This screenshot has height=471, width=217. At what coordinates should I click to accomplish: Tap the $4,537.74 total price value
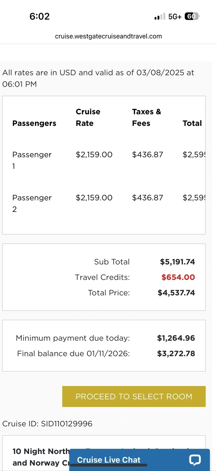click(x=176, y=293)
